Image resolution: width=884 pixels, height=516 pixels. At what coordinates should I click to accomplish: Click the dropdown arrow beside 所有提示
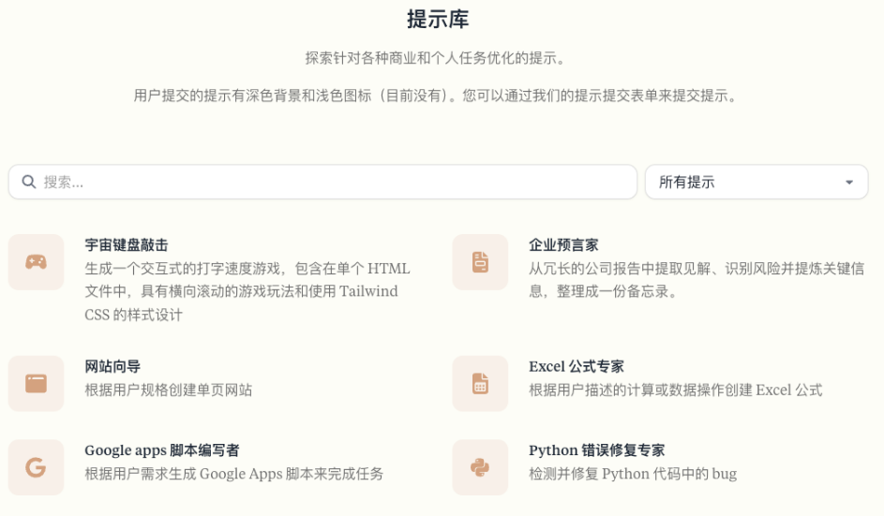coord(849,183)
